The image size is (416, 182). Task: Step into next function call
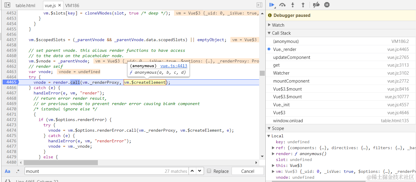pos(293,5)
